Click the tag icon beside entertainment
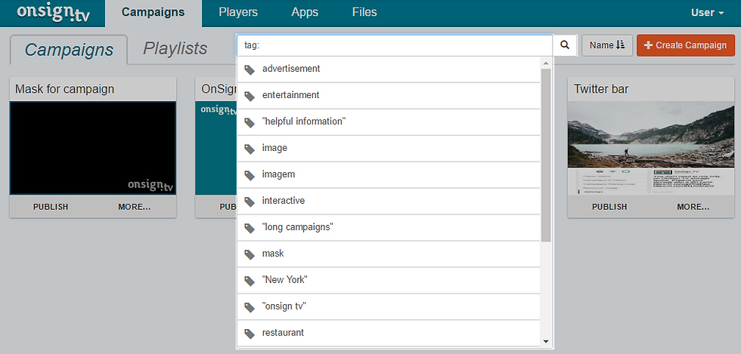Screen dimensions: 741x354 click(x=250, y=96)
